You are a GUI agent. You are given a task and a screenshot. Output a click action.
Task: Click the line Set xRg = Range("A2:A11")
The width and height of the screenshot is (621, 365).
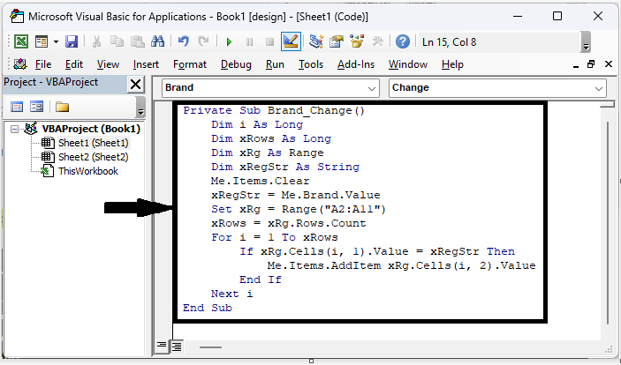click(x=299, y=209)
